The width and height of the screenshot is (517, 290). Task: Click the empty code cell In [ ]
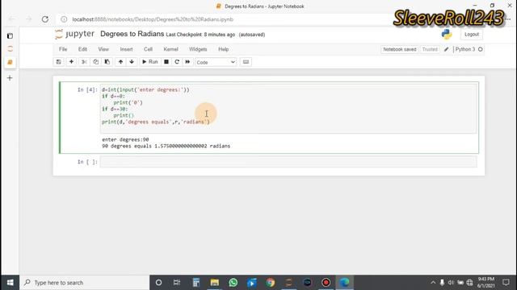click(288, 162)
